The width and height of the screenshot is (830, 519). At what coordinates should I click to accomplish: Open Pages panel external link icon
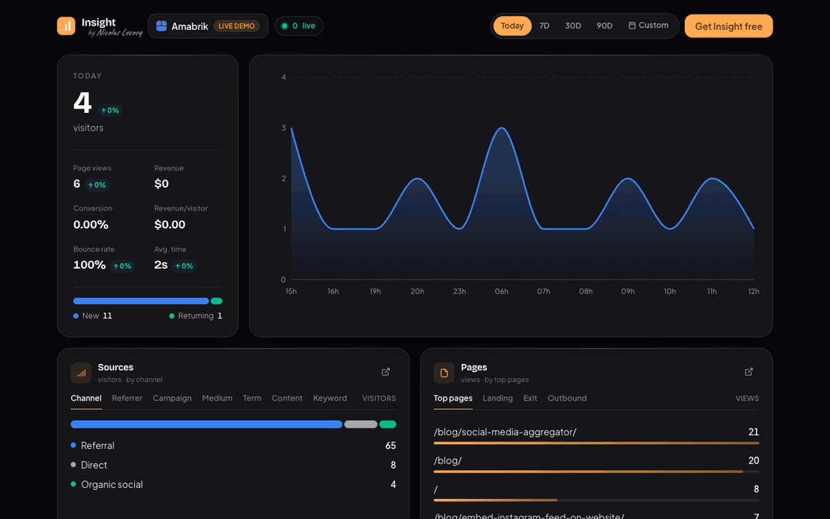point(748,372)
